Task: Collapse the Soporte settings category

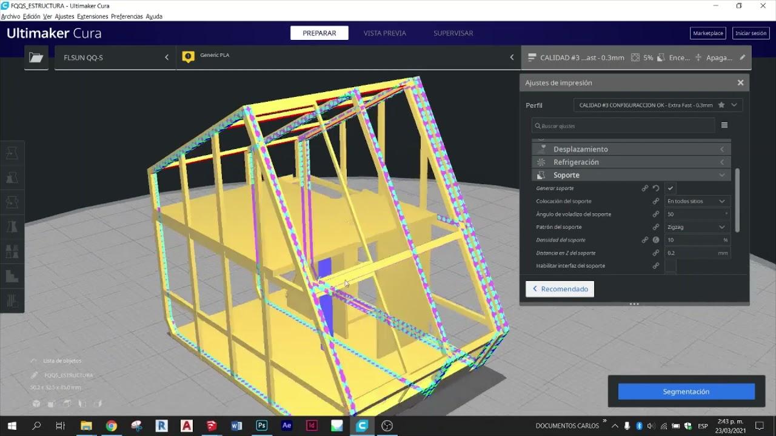Action: pyautogui.click(x=631, y=175)
